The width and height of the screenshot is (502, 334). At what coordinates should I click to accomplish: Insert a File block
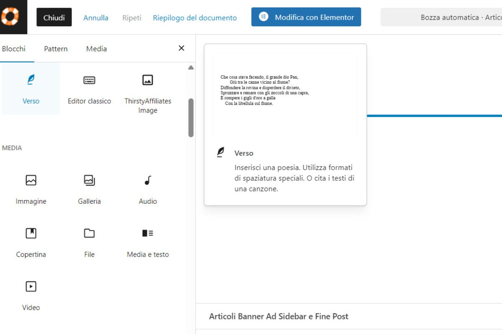(89, 242)
